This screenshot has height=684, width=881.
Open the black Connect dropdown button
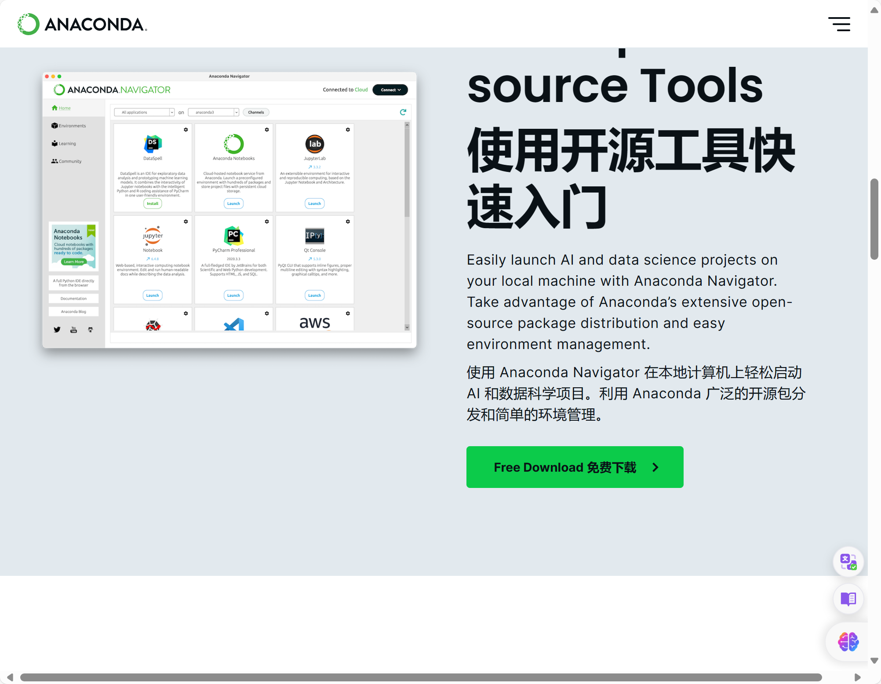[x=390, y=90]
